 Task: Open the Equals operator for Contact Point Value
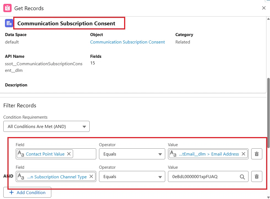click(x=132, y=154)
